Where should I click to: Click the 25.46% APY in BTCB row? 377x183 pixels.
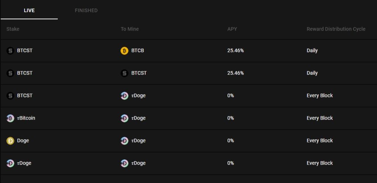[x=235, y=51]
